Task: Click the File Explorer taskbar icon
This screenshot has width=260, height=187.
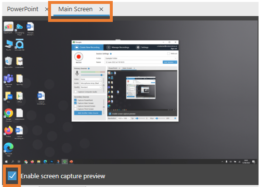Action: (38, 162)
